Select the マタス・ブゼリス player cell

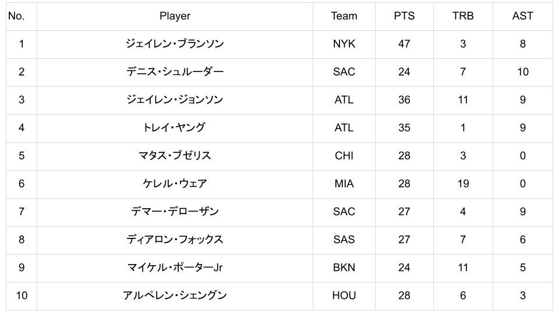point(175,156)
